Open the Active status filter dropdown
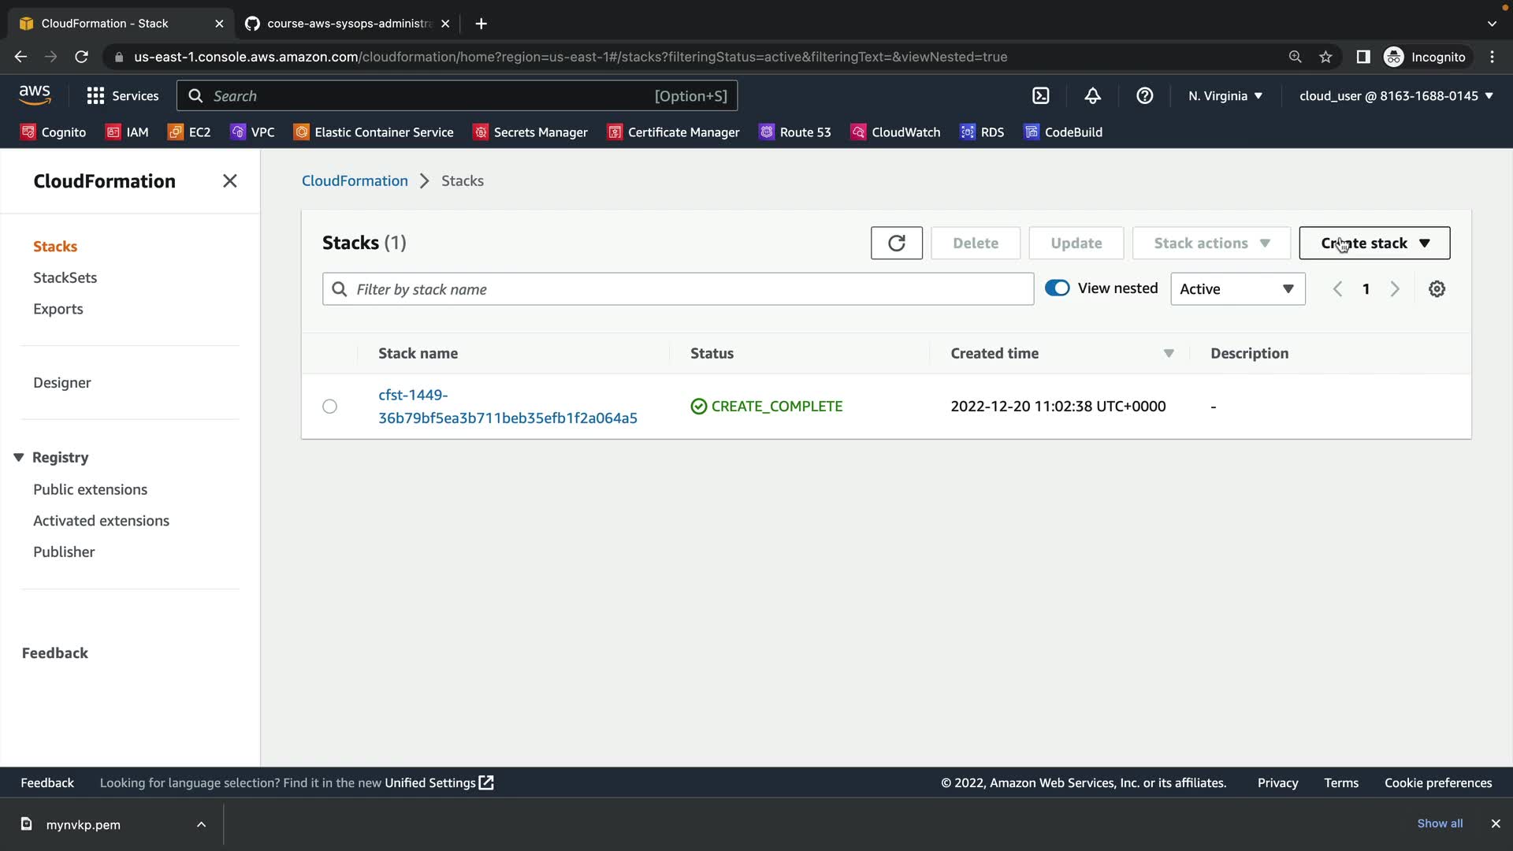 pyautogui.click(x=1237, y=289)
